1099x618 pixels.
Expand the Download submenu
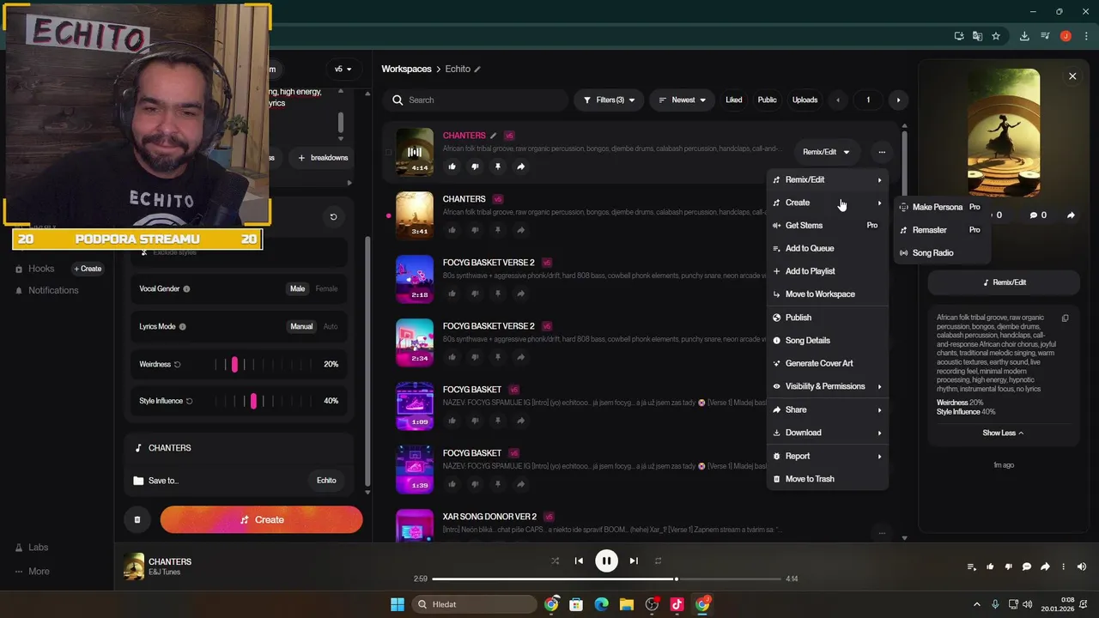827,433
